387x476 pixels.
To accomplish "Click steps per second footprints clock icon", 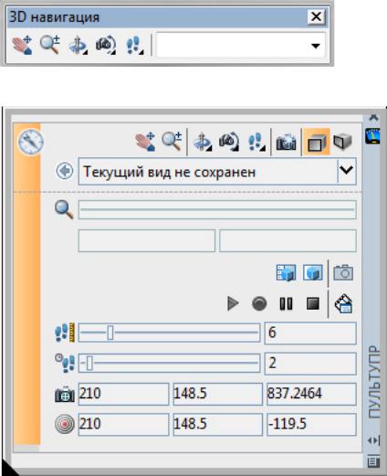I will click(65, 363).
